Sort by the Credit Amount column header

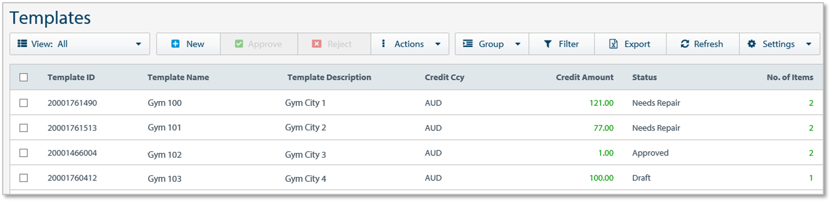tap(585, 78)
